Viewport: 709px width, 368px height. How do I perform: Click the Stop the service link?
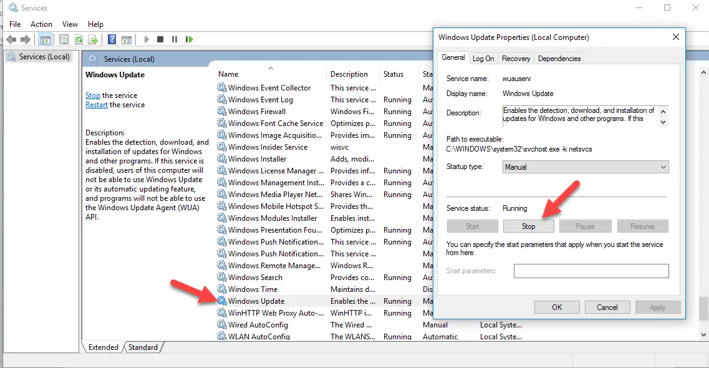pos(93,95)
